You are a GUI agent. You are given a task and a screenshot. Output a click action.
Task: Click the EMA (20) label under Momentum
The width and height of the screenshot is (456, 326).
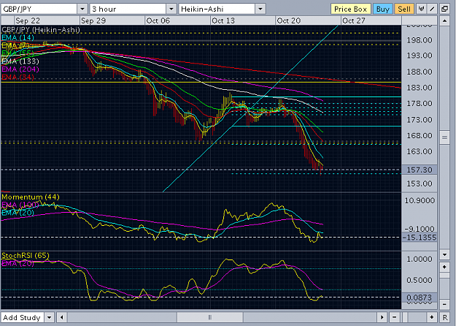click(18, 213)
